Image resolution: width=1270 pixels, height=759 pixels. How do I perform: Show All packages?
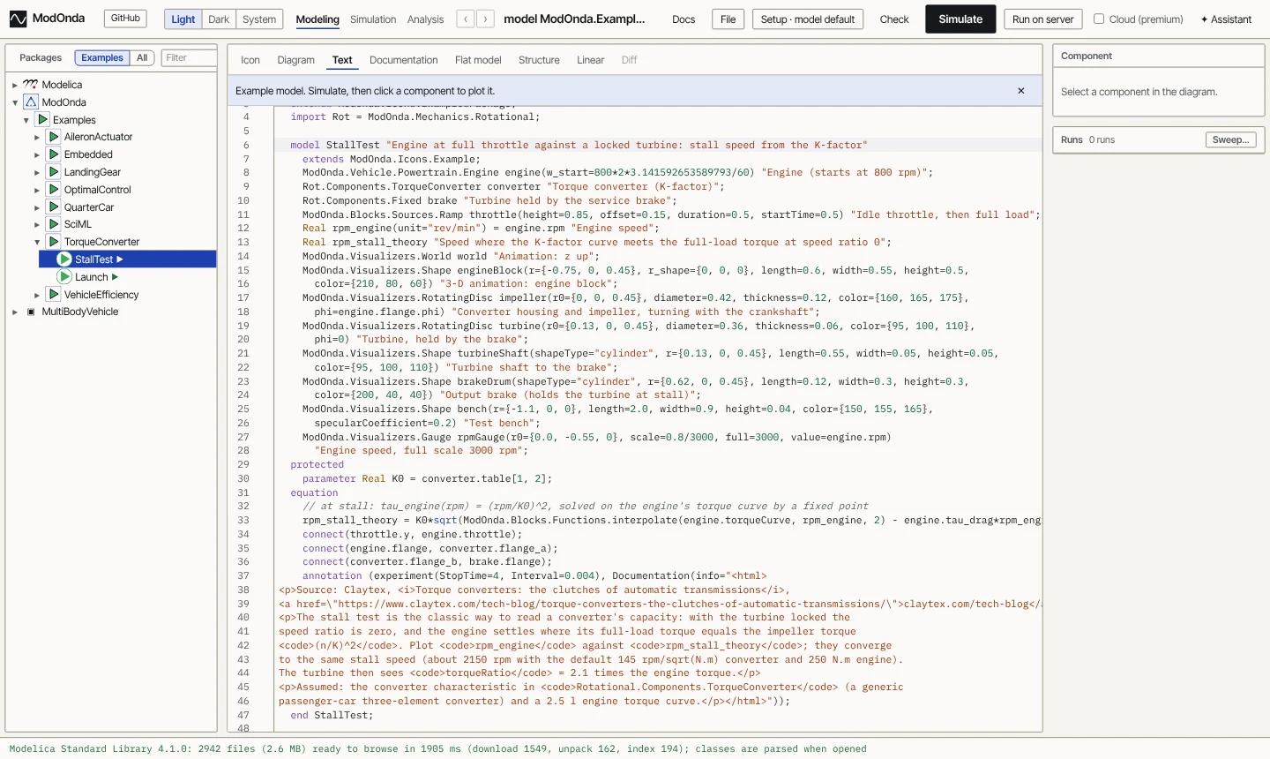tap(142, 58)
